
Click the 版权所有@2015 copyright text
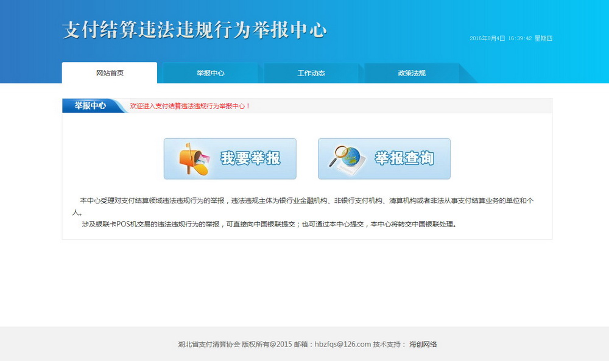pyautogui.click(x=267, y=344)
